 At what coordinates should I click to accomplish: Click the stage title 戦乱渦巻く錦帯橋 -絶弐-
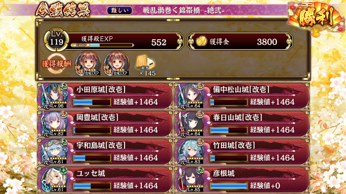pyautogui.click(x=184, y=10)
